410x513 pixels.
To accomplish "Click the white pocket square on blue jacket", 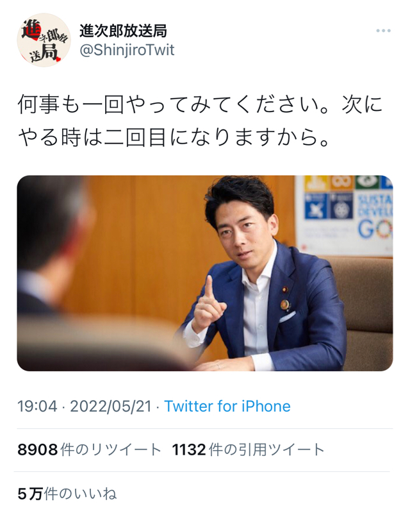I will pos(287,317).
